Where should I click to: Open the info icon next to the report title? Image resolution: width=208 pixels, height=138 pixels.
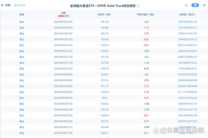coord(138,6)
